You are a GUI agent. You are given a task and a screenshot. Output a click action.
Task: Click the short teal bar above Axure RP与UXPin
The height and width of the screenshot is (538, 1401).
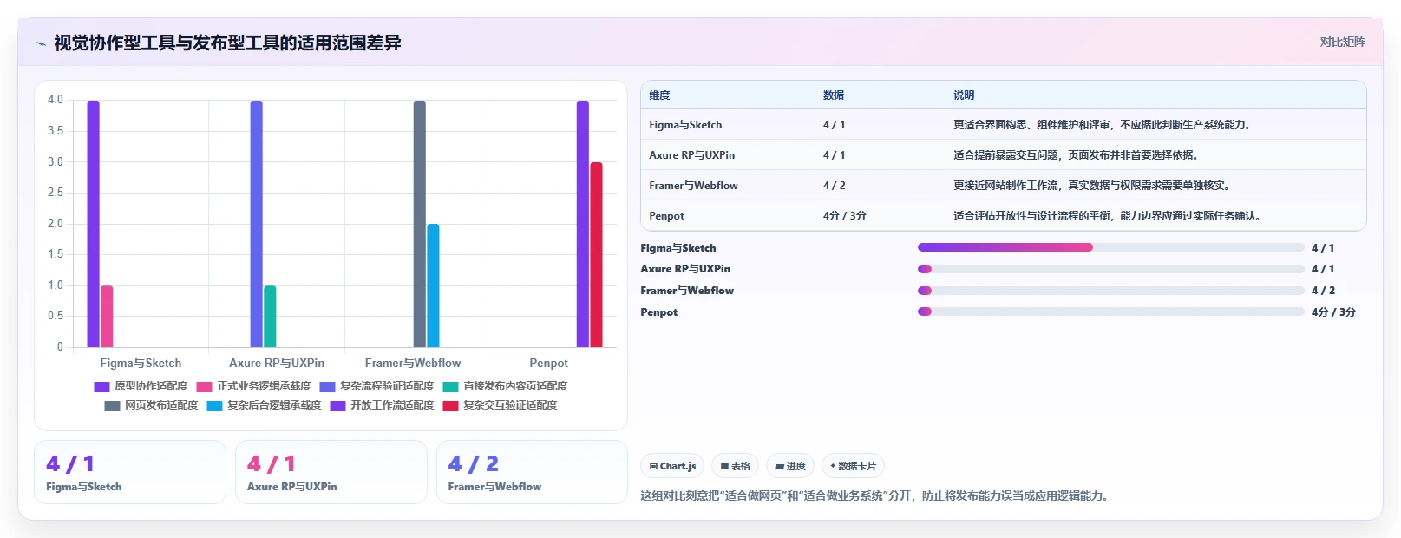pos(270,317)
